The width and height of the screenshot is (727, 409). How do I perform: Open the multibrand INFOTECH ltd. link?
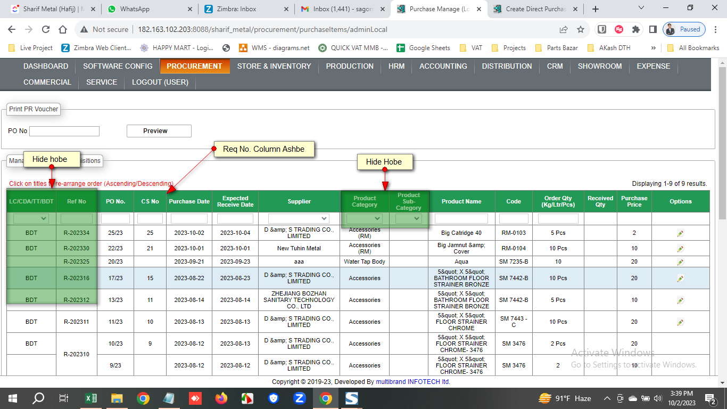click(x=412, y=382)
